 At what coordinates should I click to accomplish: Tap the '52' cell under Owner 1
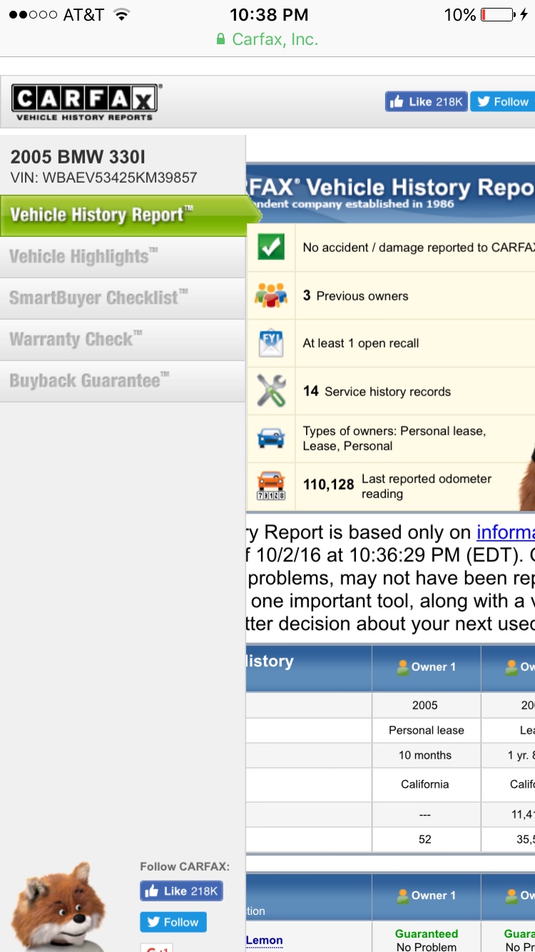(x=425, y=839)
